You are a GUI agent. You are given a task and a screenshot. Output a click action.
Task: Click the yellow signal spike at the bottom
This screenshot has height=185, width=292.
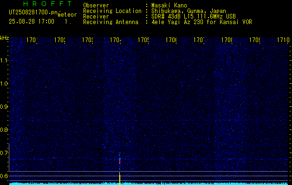click(120, 179)
